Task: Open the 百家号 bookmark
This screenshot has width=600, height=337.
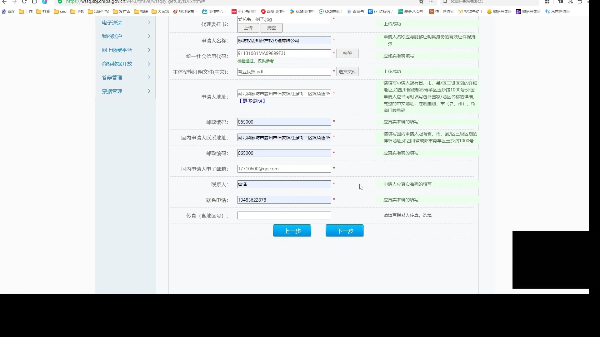Action: 355,12
